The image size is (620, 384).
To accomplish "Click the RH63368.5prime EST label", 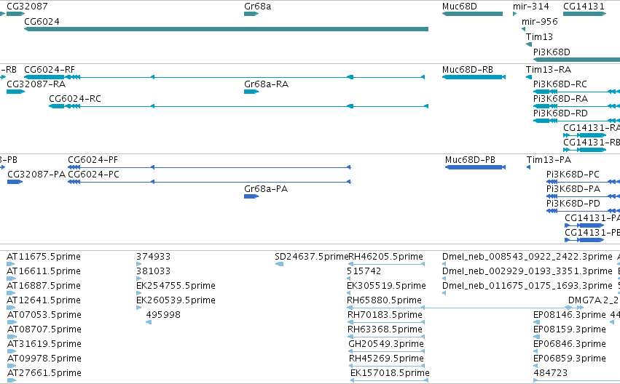I will click(x=385, y=329).
